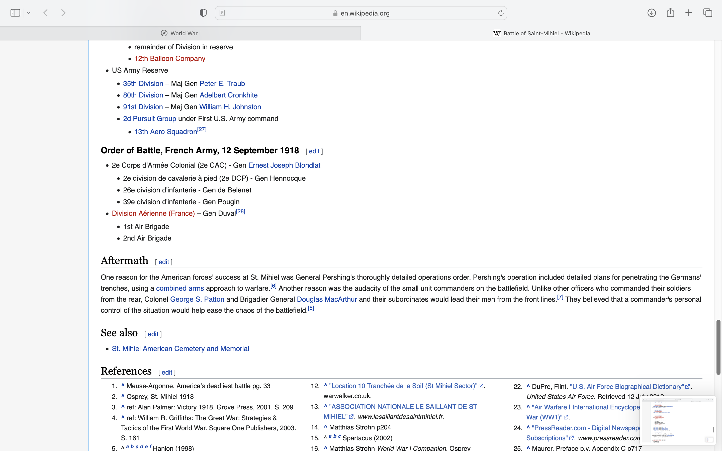Show the downloads list
722x451 pixels.
[x=652, y=13]
